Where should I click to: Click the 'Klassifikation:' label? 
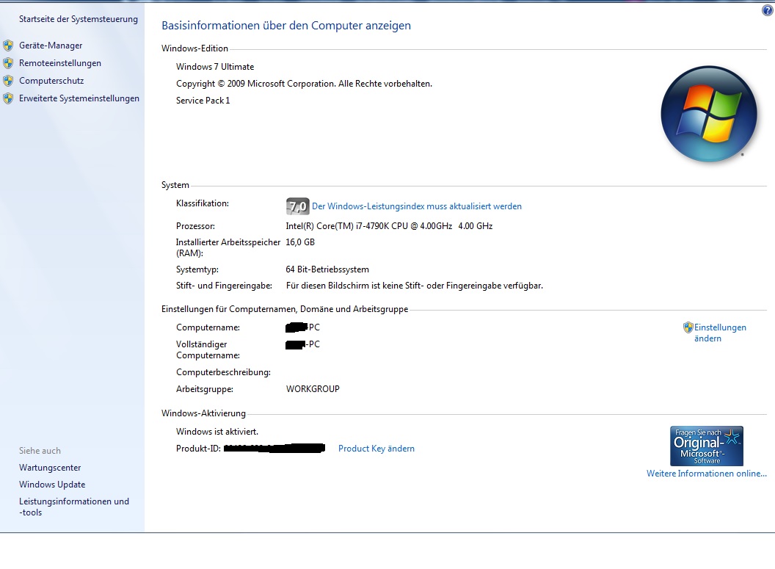pos(202,203)
